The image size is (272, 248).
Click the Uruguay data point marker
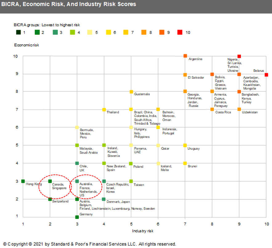(x=185, y=145)
